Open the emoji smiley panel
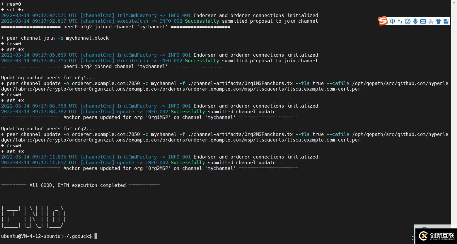This screenshot has height=244, width=457. click(407, 22)
